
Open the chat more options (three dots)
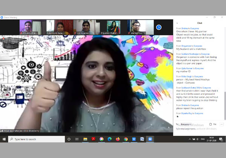pyautogui.click(x=221, y=124)
